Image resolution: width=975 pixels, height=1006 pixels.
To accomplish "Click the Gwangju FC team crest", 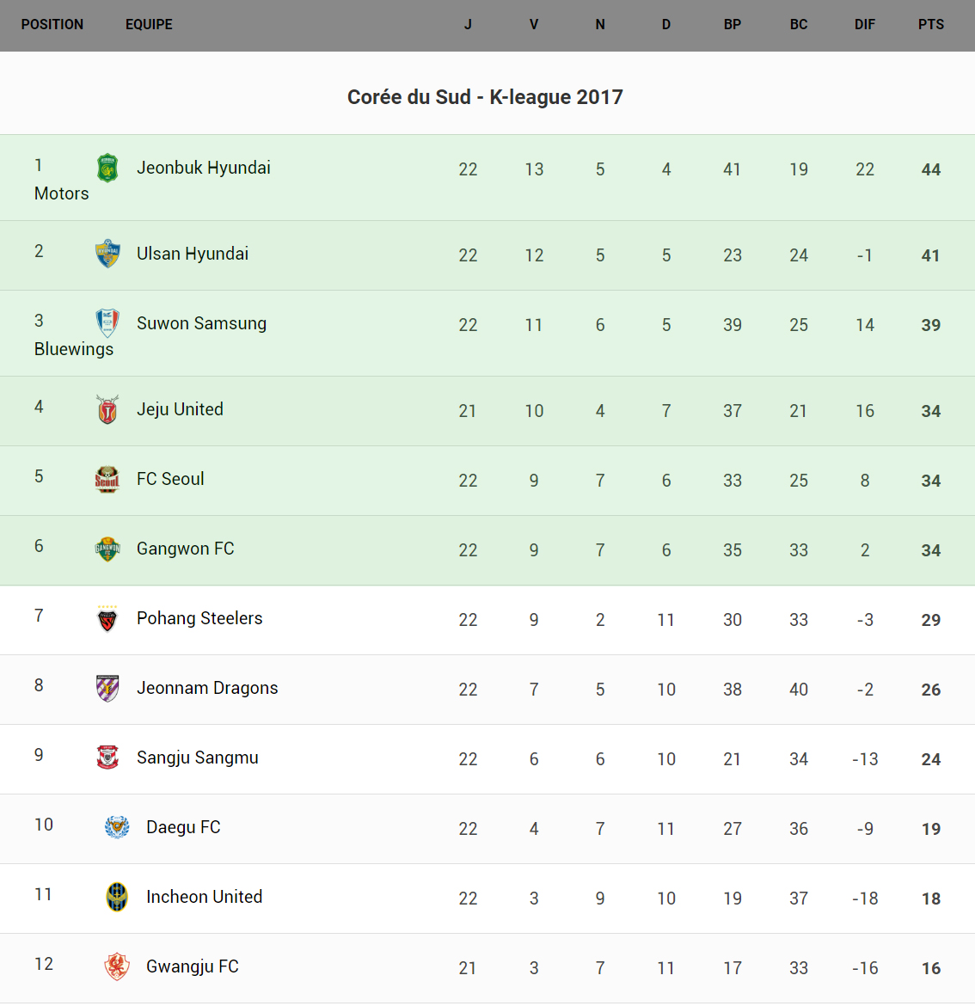I will (117, 966).
